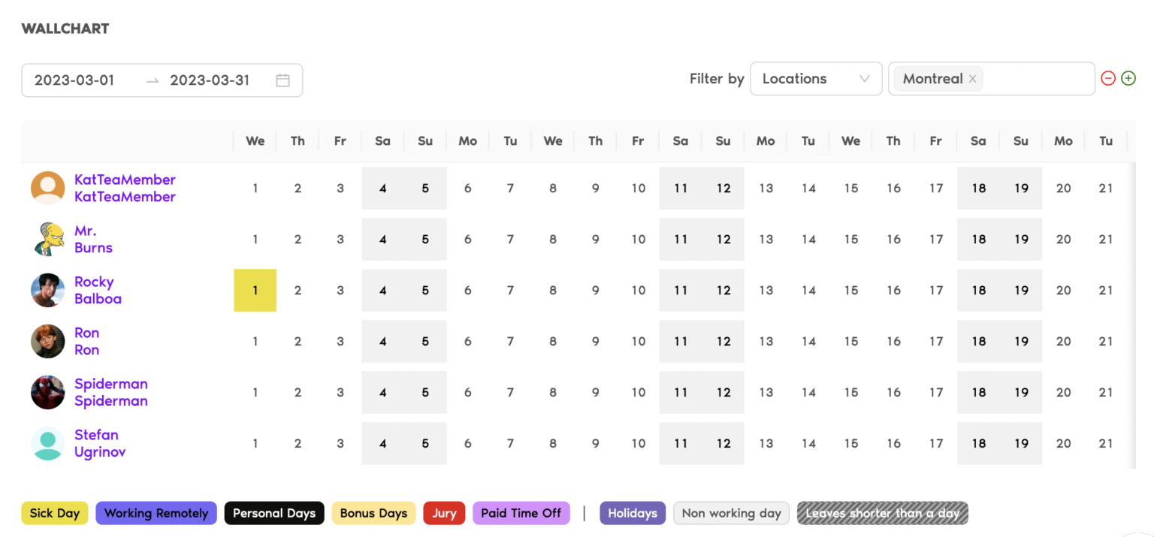Image resolution: width=1154 pixels, height=537 pixels.
Task: Click day 16 in the Mr. Burns row
Action: tap(893, 239)
